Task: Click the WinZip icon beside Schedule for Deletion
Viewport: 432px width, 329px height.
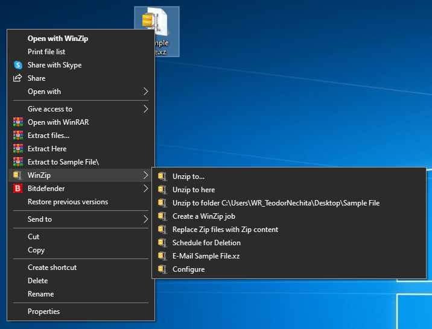Action: click(161, 243)
